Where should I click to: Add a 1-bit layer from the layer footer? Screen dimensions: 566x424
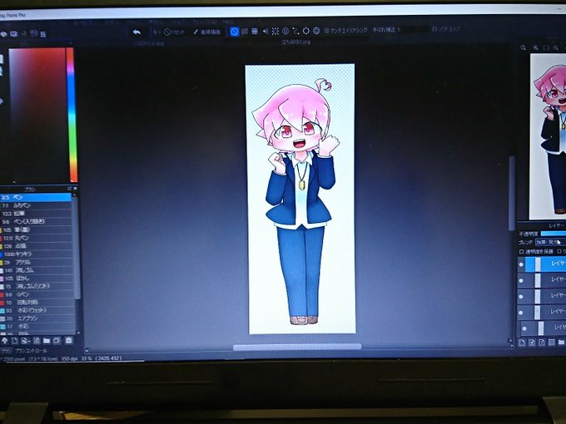(x=542, y=343)
